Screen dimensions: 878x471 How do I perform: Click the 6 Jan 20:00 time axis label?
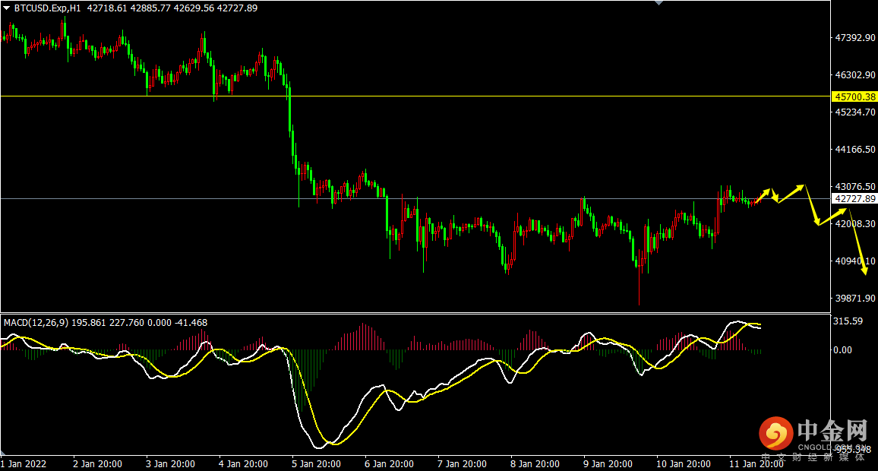tap(389, 463)
